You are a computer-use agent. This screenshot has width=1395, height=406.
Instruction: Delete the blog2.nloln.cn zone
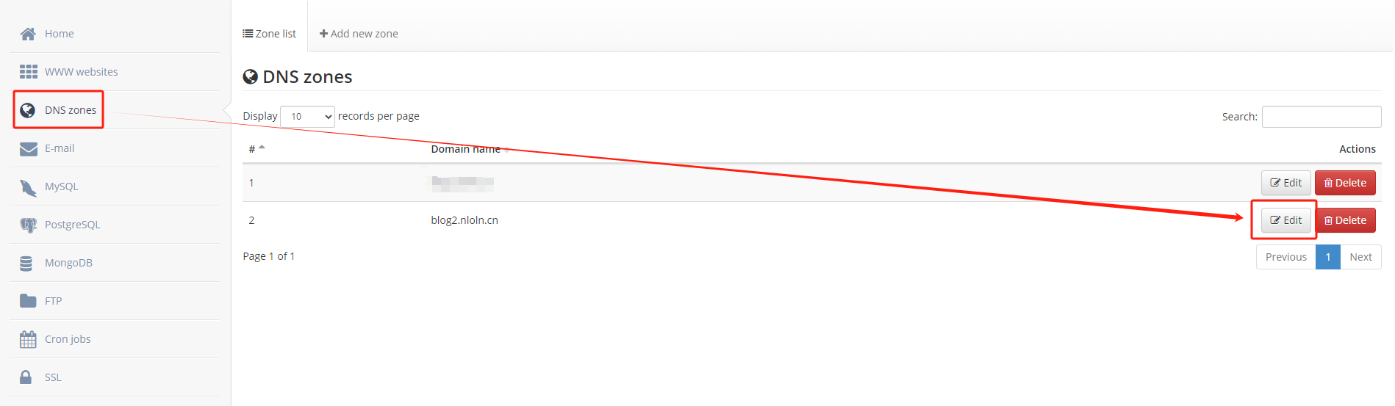coord(1345,220)
